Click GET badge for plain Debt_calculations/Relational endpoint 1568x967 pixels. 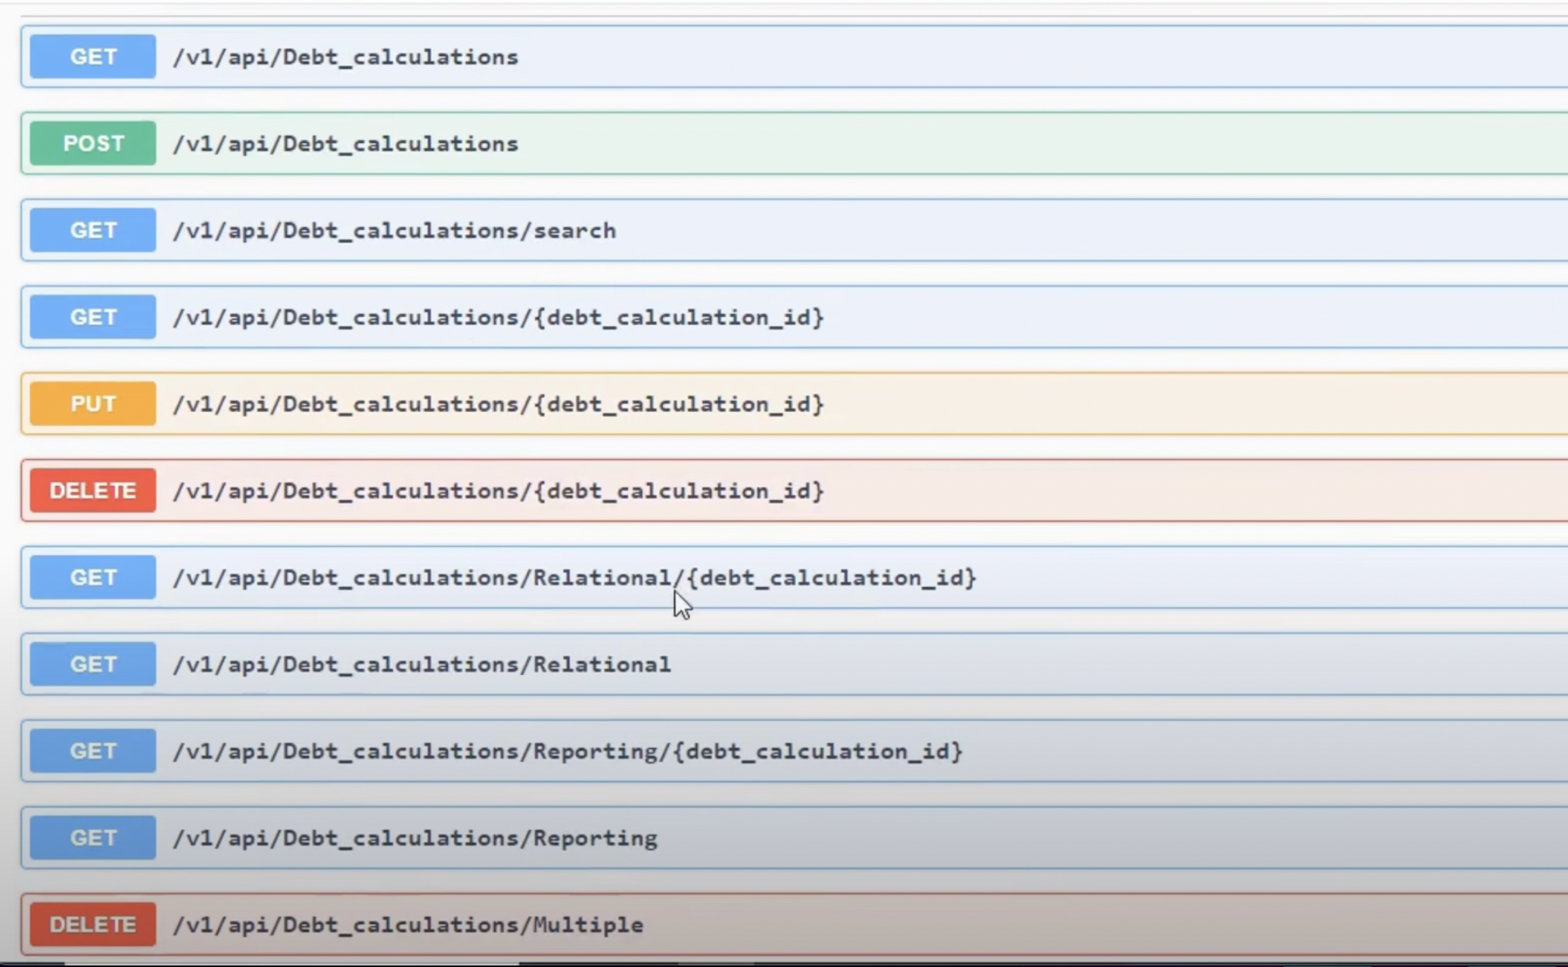coord(93,664)
